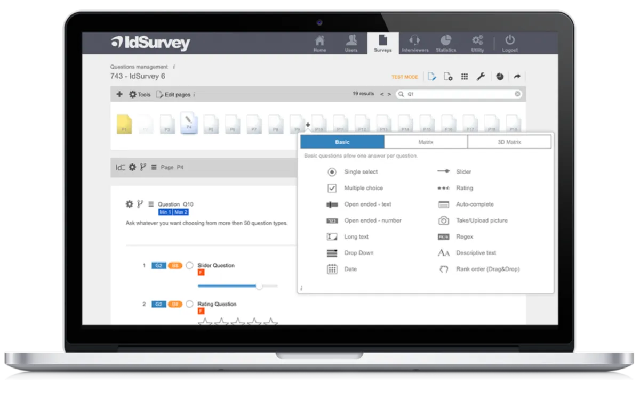Viewport: 640px width, 393px height.
Task: Choose Open ended - number question type
Action: point(364,220)
